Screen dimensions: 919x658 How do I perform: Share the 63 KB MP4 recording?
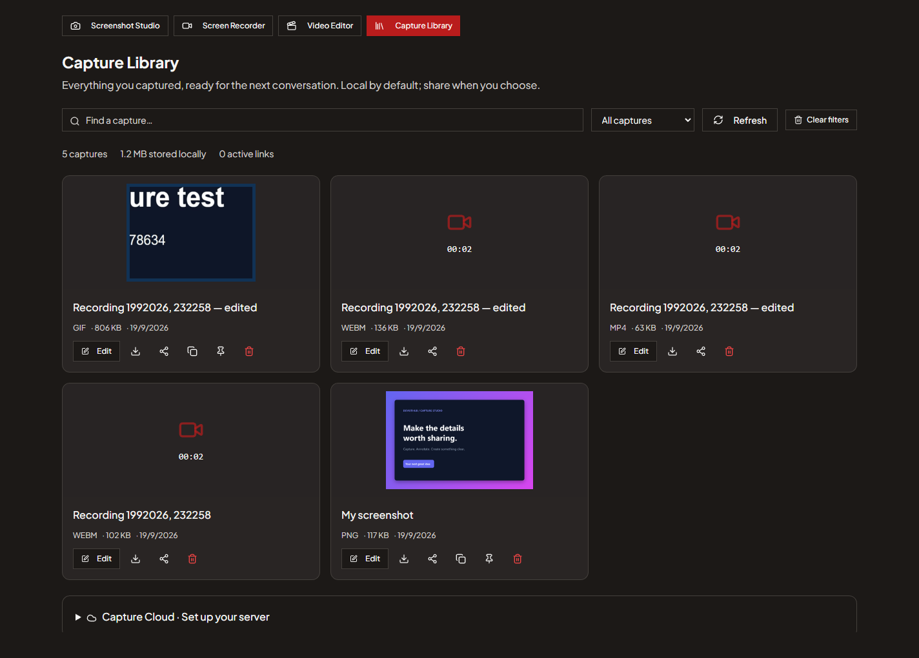(x=701, y=351)
